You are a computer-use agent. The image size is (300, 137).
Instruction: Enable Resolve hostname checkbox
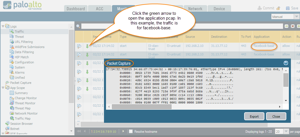click(x=131, y=131)
